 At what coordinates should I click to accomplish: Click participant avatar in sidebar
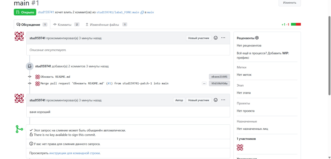(240, 147)
